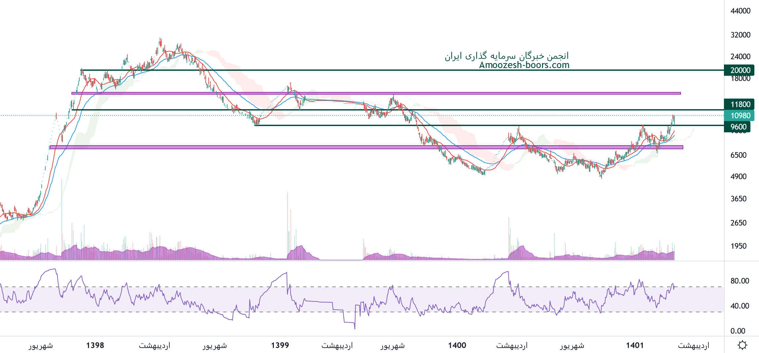Click the 1400 year label on time axis
759x353 pixels.
click(x=457, y=345)
